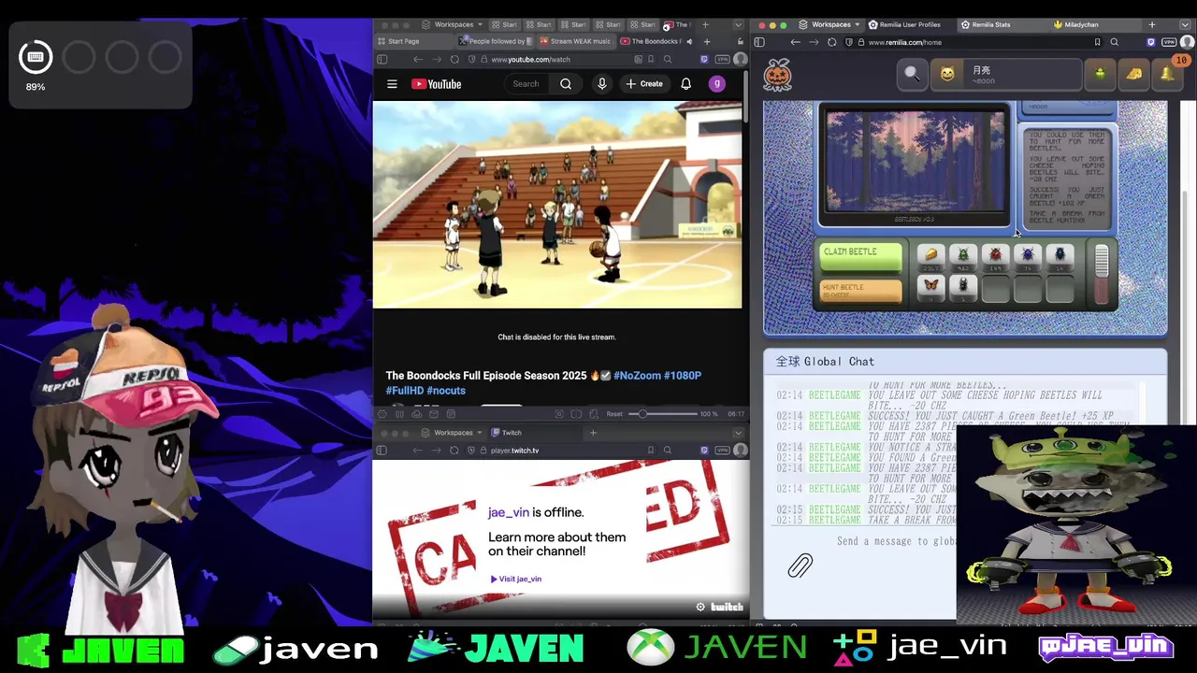Click the player.twitch.tv address bar
Screen dimensions: 1197x673
[556, 451]
